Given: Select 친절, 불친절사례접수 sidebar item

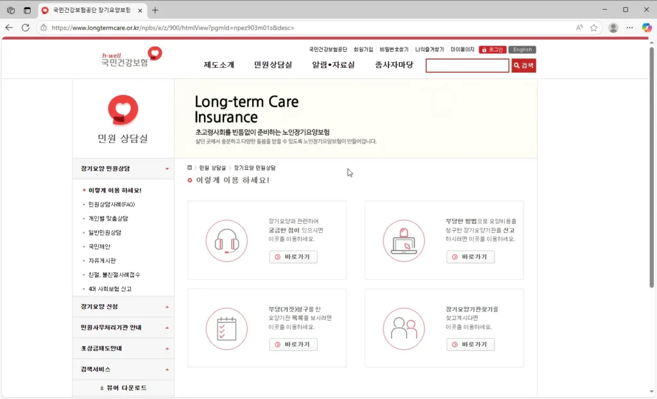Looking at the screenshot, I should click(x=114, y=275).
